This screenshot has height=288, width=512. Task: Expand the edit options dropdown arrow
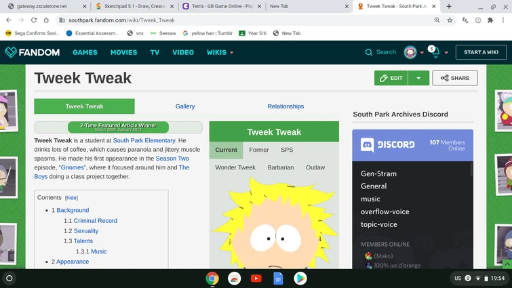click(x=418, y=78)
